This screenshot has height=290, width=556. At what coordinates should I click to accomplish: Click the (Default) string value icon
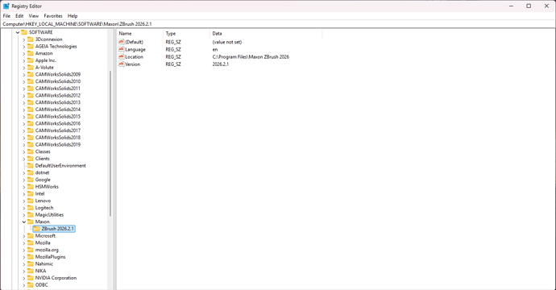121,42
